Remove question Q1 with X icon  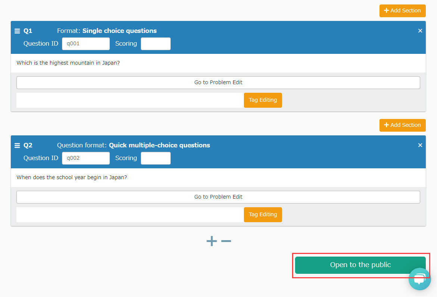(420, 31)
